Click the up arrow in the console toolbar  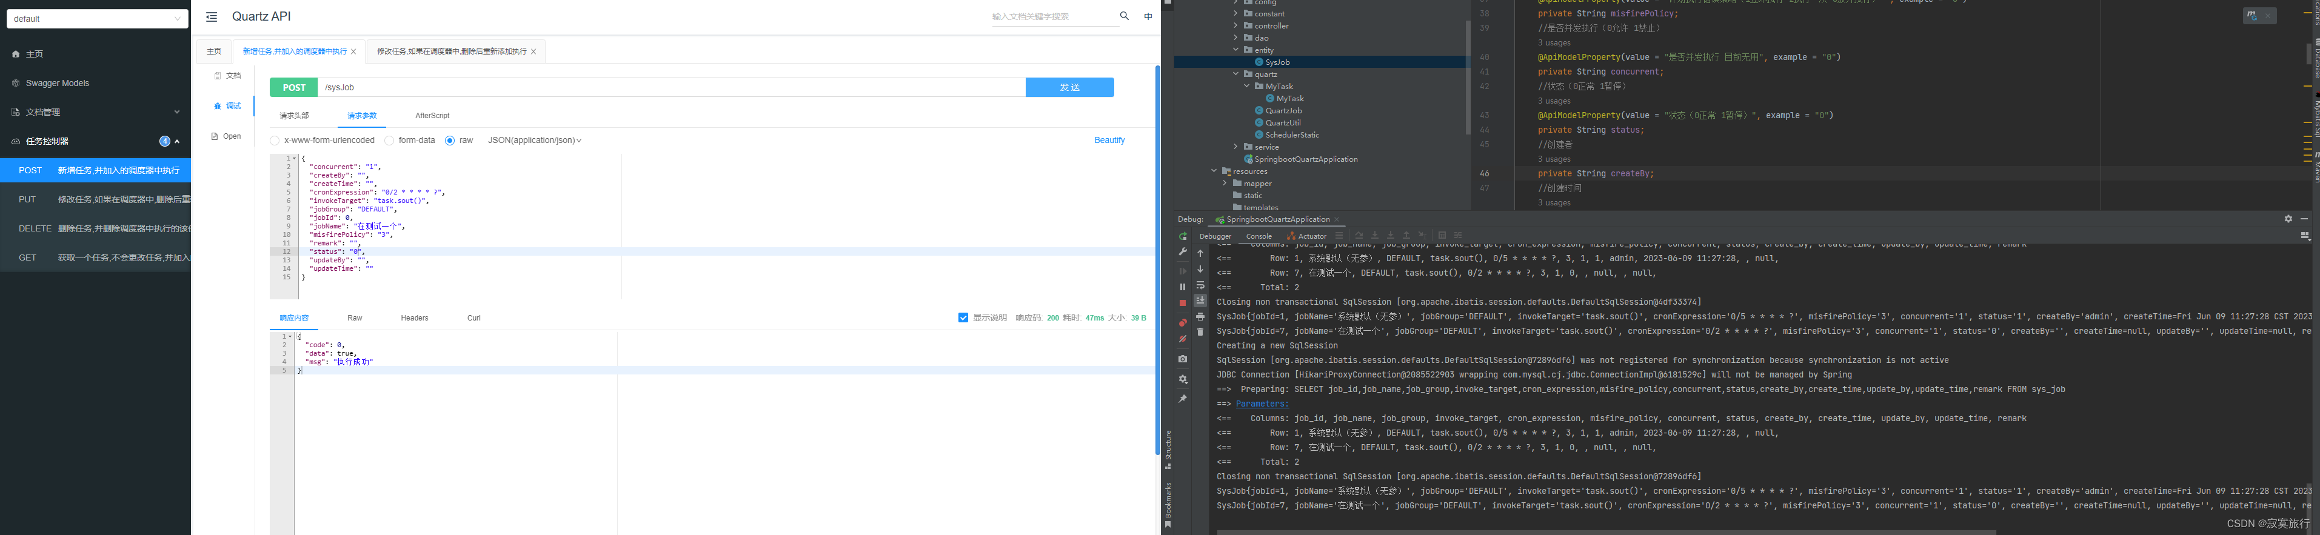pyautogui.click(x=1200, y=253)
